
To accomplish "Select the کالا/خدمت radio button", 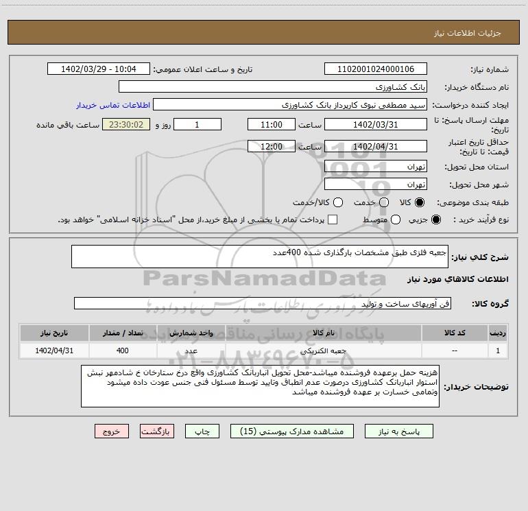I will (338, 202).
